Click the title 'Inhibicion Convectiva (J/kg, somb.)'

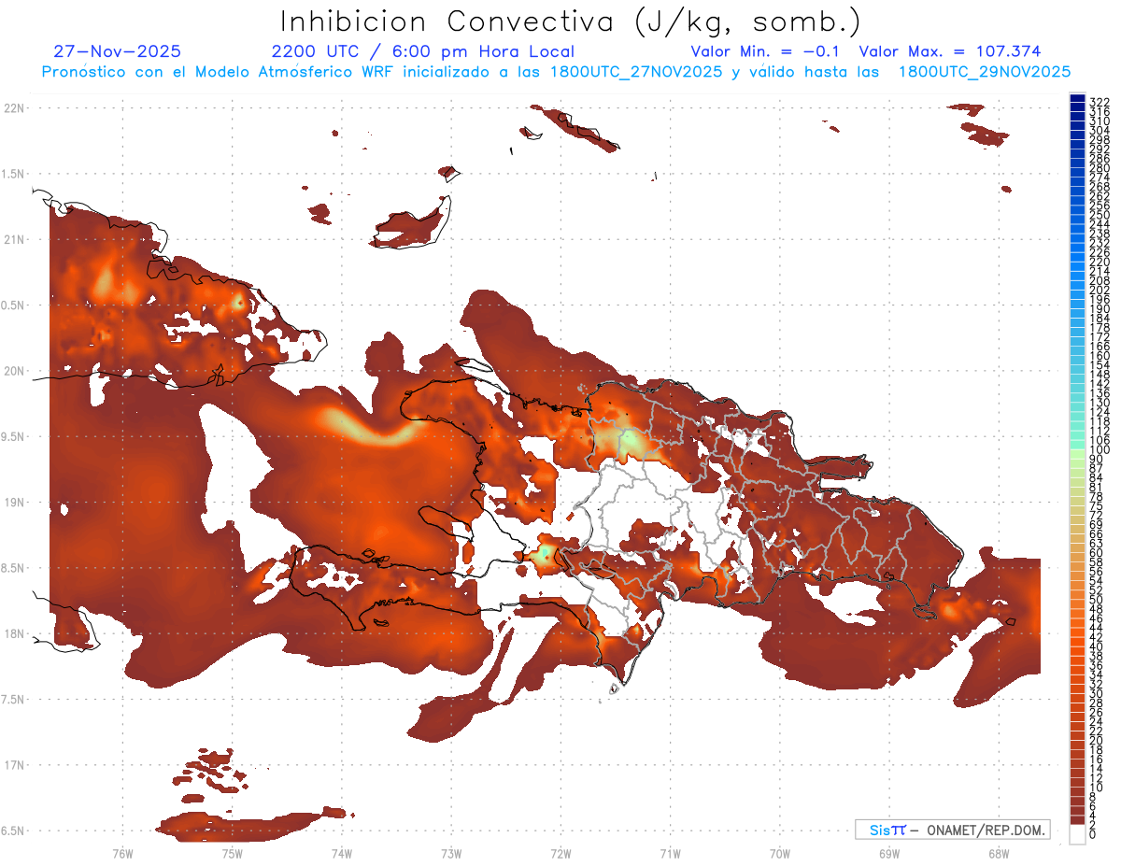[x=571, y=21]
